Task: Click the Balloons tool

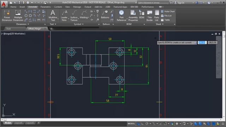Action: click(x=105, y=14)
